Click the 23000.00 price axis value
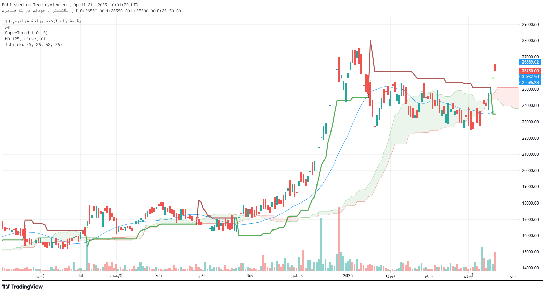545x293 pixels. pos(530,122)
